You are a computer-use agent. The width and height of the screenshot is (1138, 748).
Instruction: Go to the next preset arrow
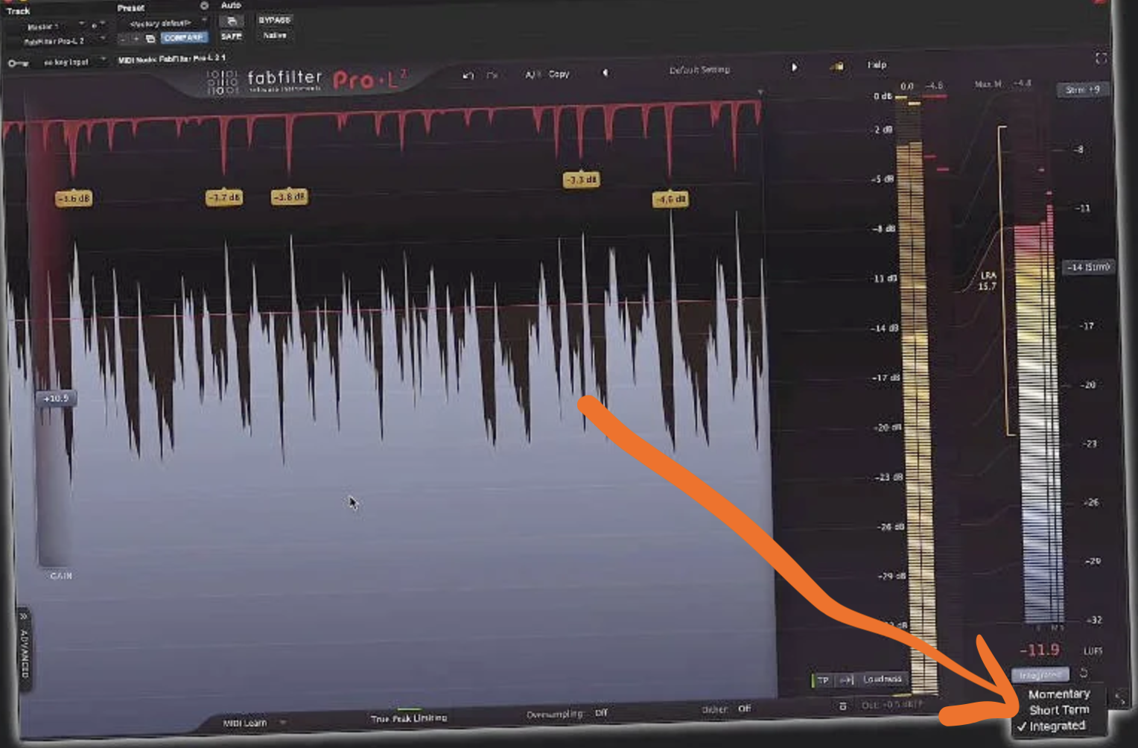point(795,67)
